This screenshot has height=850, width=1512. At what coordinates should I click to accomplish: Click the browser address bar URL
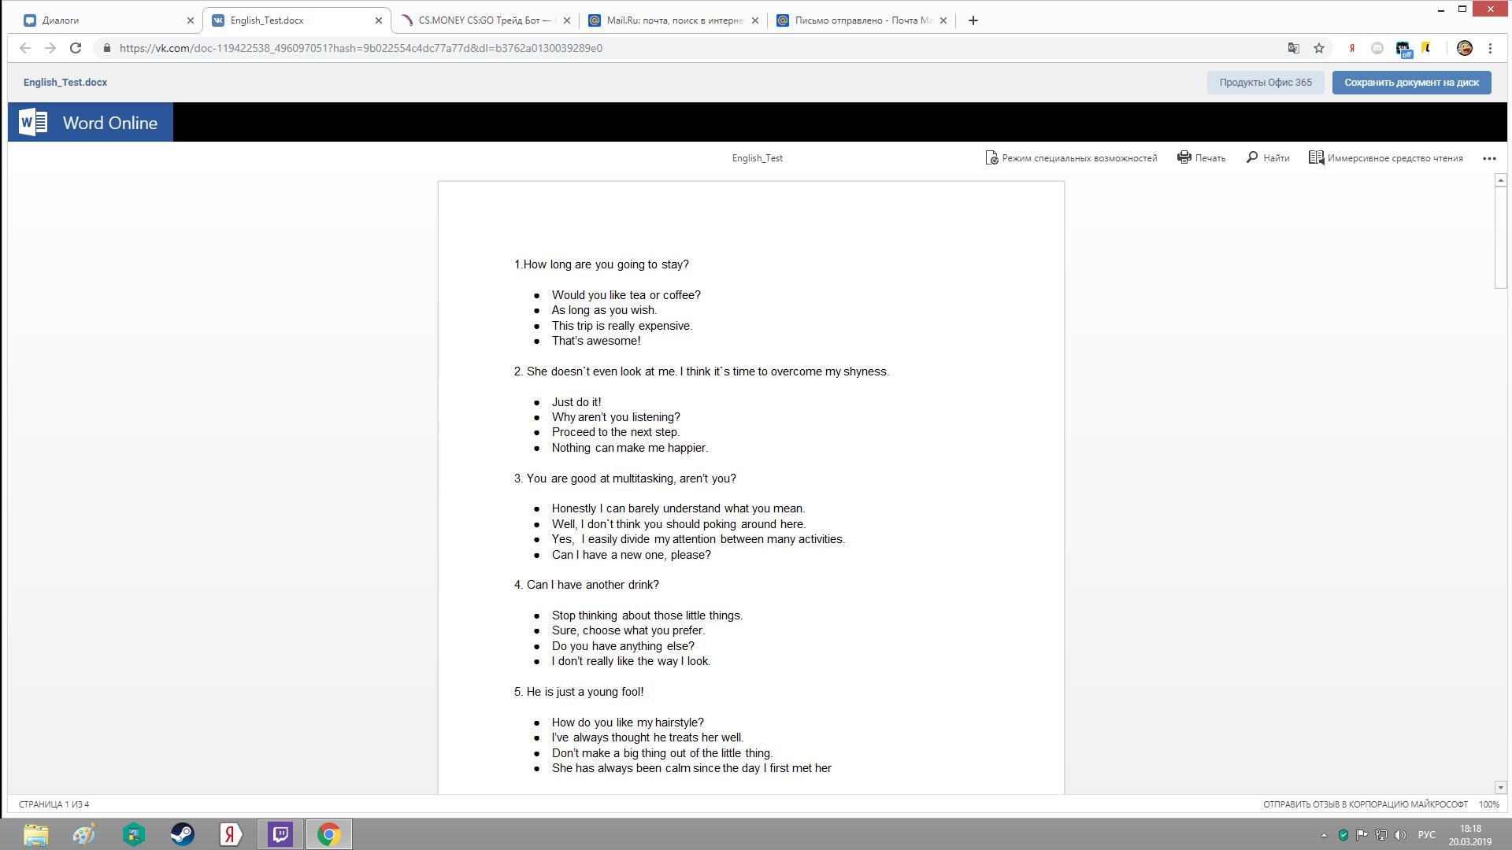(361, 48)
